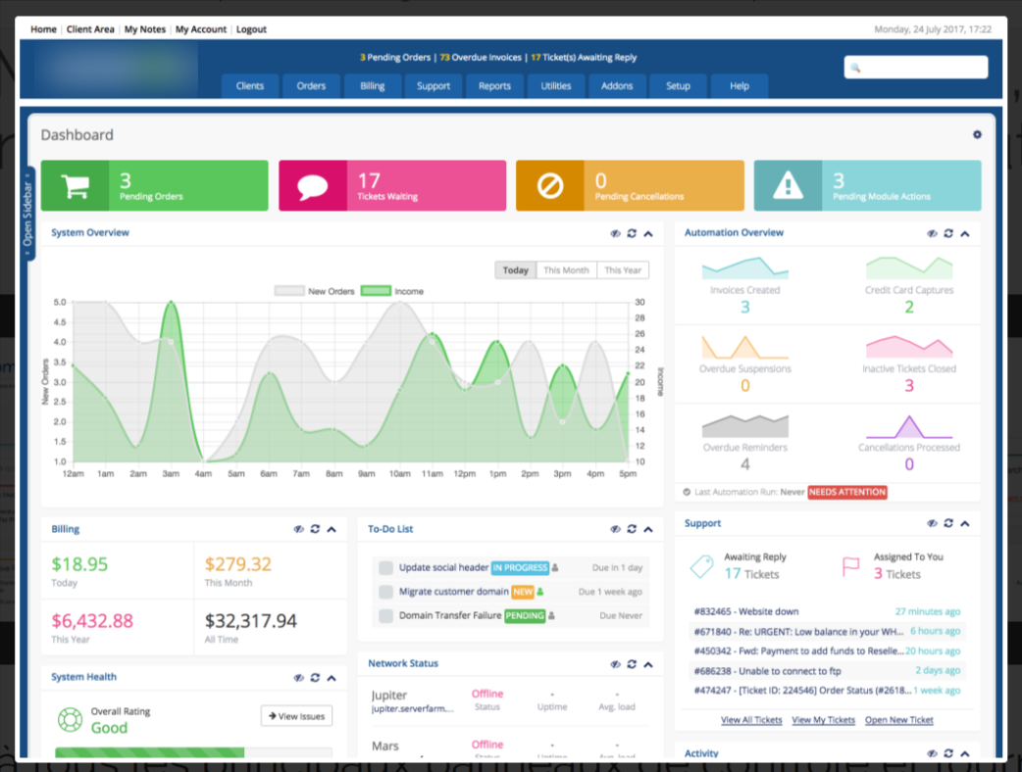Switch chart to This Year
Viewport: 1022px width, 772px height.
(x=623, y=270)
